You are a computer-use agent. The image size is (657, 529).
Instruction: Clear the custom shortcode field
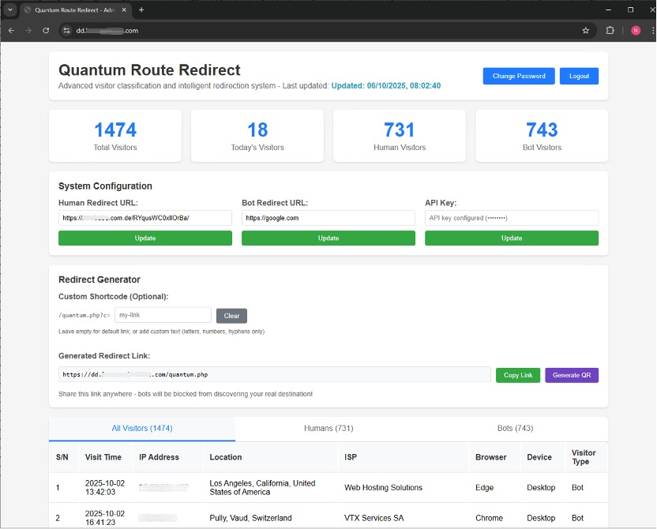231,315
